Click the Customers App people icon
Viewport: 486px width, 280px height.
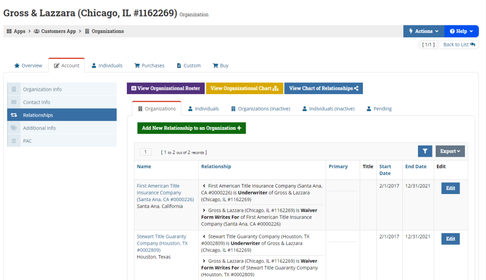pos(37,31)
